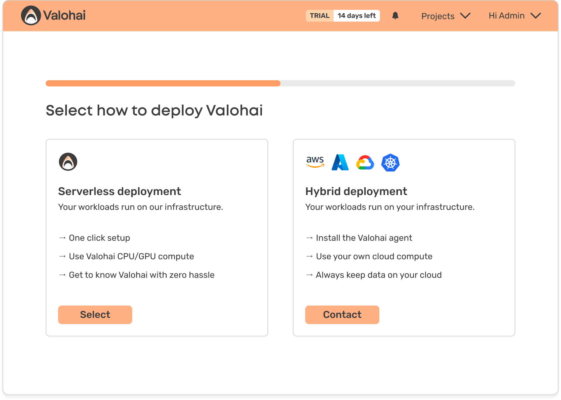Click 'Install the Valohai agent' bullet
This screenshot has width=561, height=400.
pyautogui.click(x=359, y=238)
